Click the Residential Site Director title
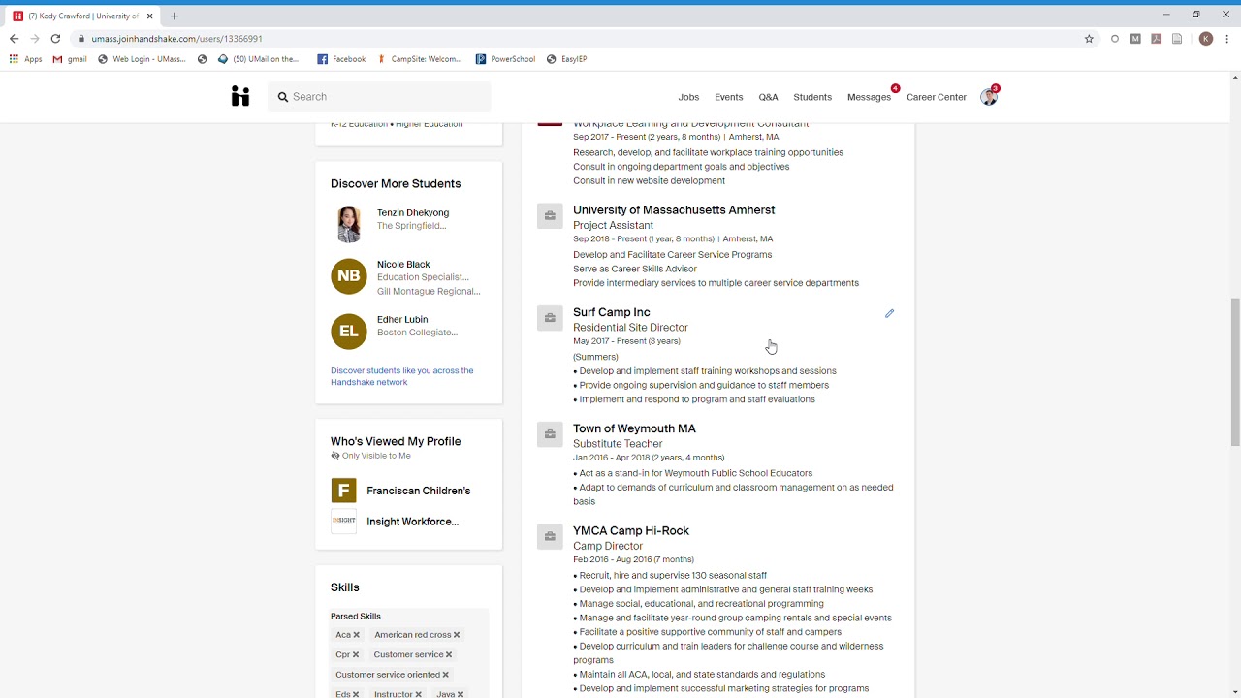Image resolution: width=1241 pixels, height=698 pixels. (630, 328)
